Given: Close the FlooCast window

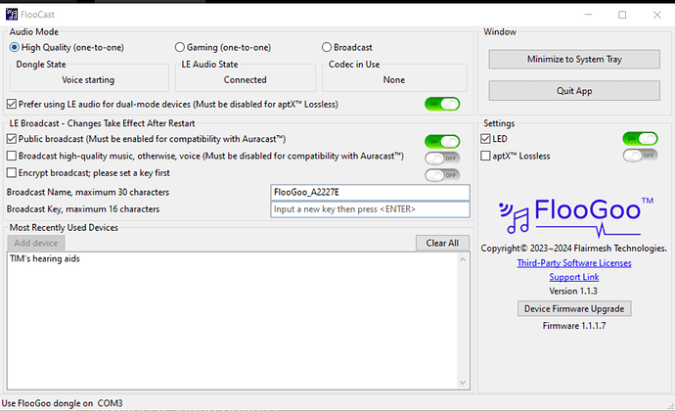Looking at the screenshot, I should pos(657,15).
